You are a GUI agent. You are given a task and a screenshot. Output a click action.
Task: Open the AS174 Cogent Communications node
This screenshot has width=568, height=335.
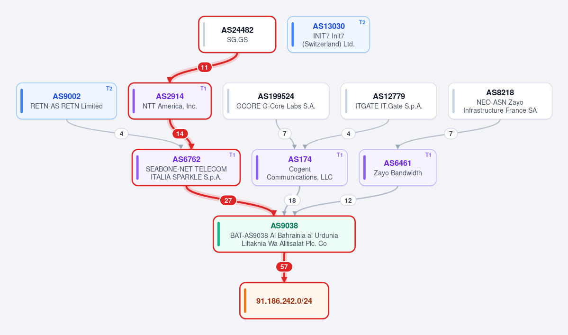pyautogui.click(x=299, y=168)
